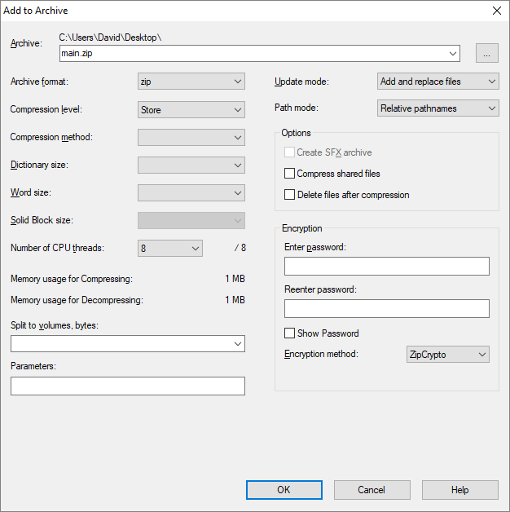Image resolution: width=510 pixels, height=512 pixels.
Task: Expand the archive name history arrow
Action: pos(453,53)
